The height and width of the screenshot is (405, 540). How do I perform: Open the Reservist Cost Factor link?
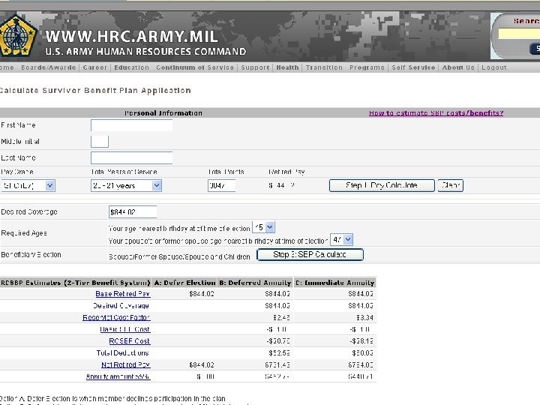click(x=116, y=317)
